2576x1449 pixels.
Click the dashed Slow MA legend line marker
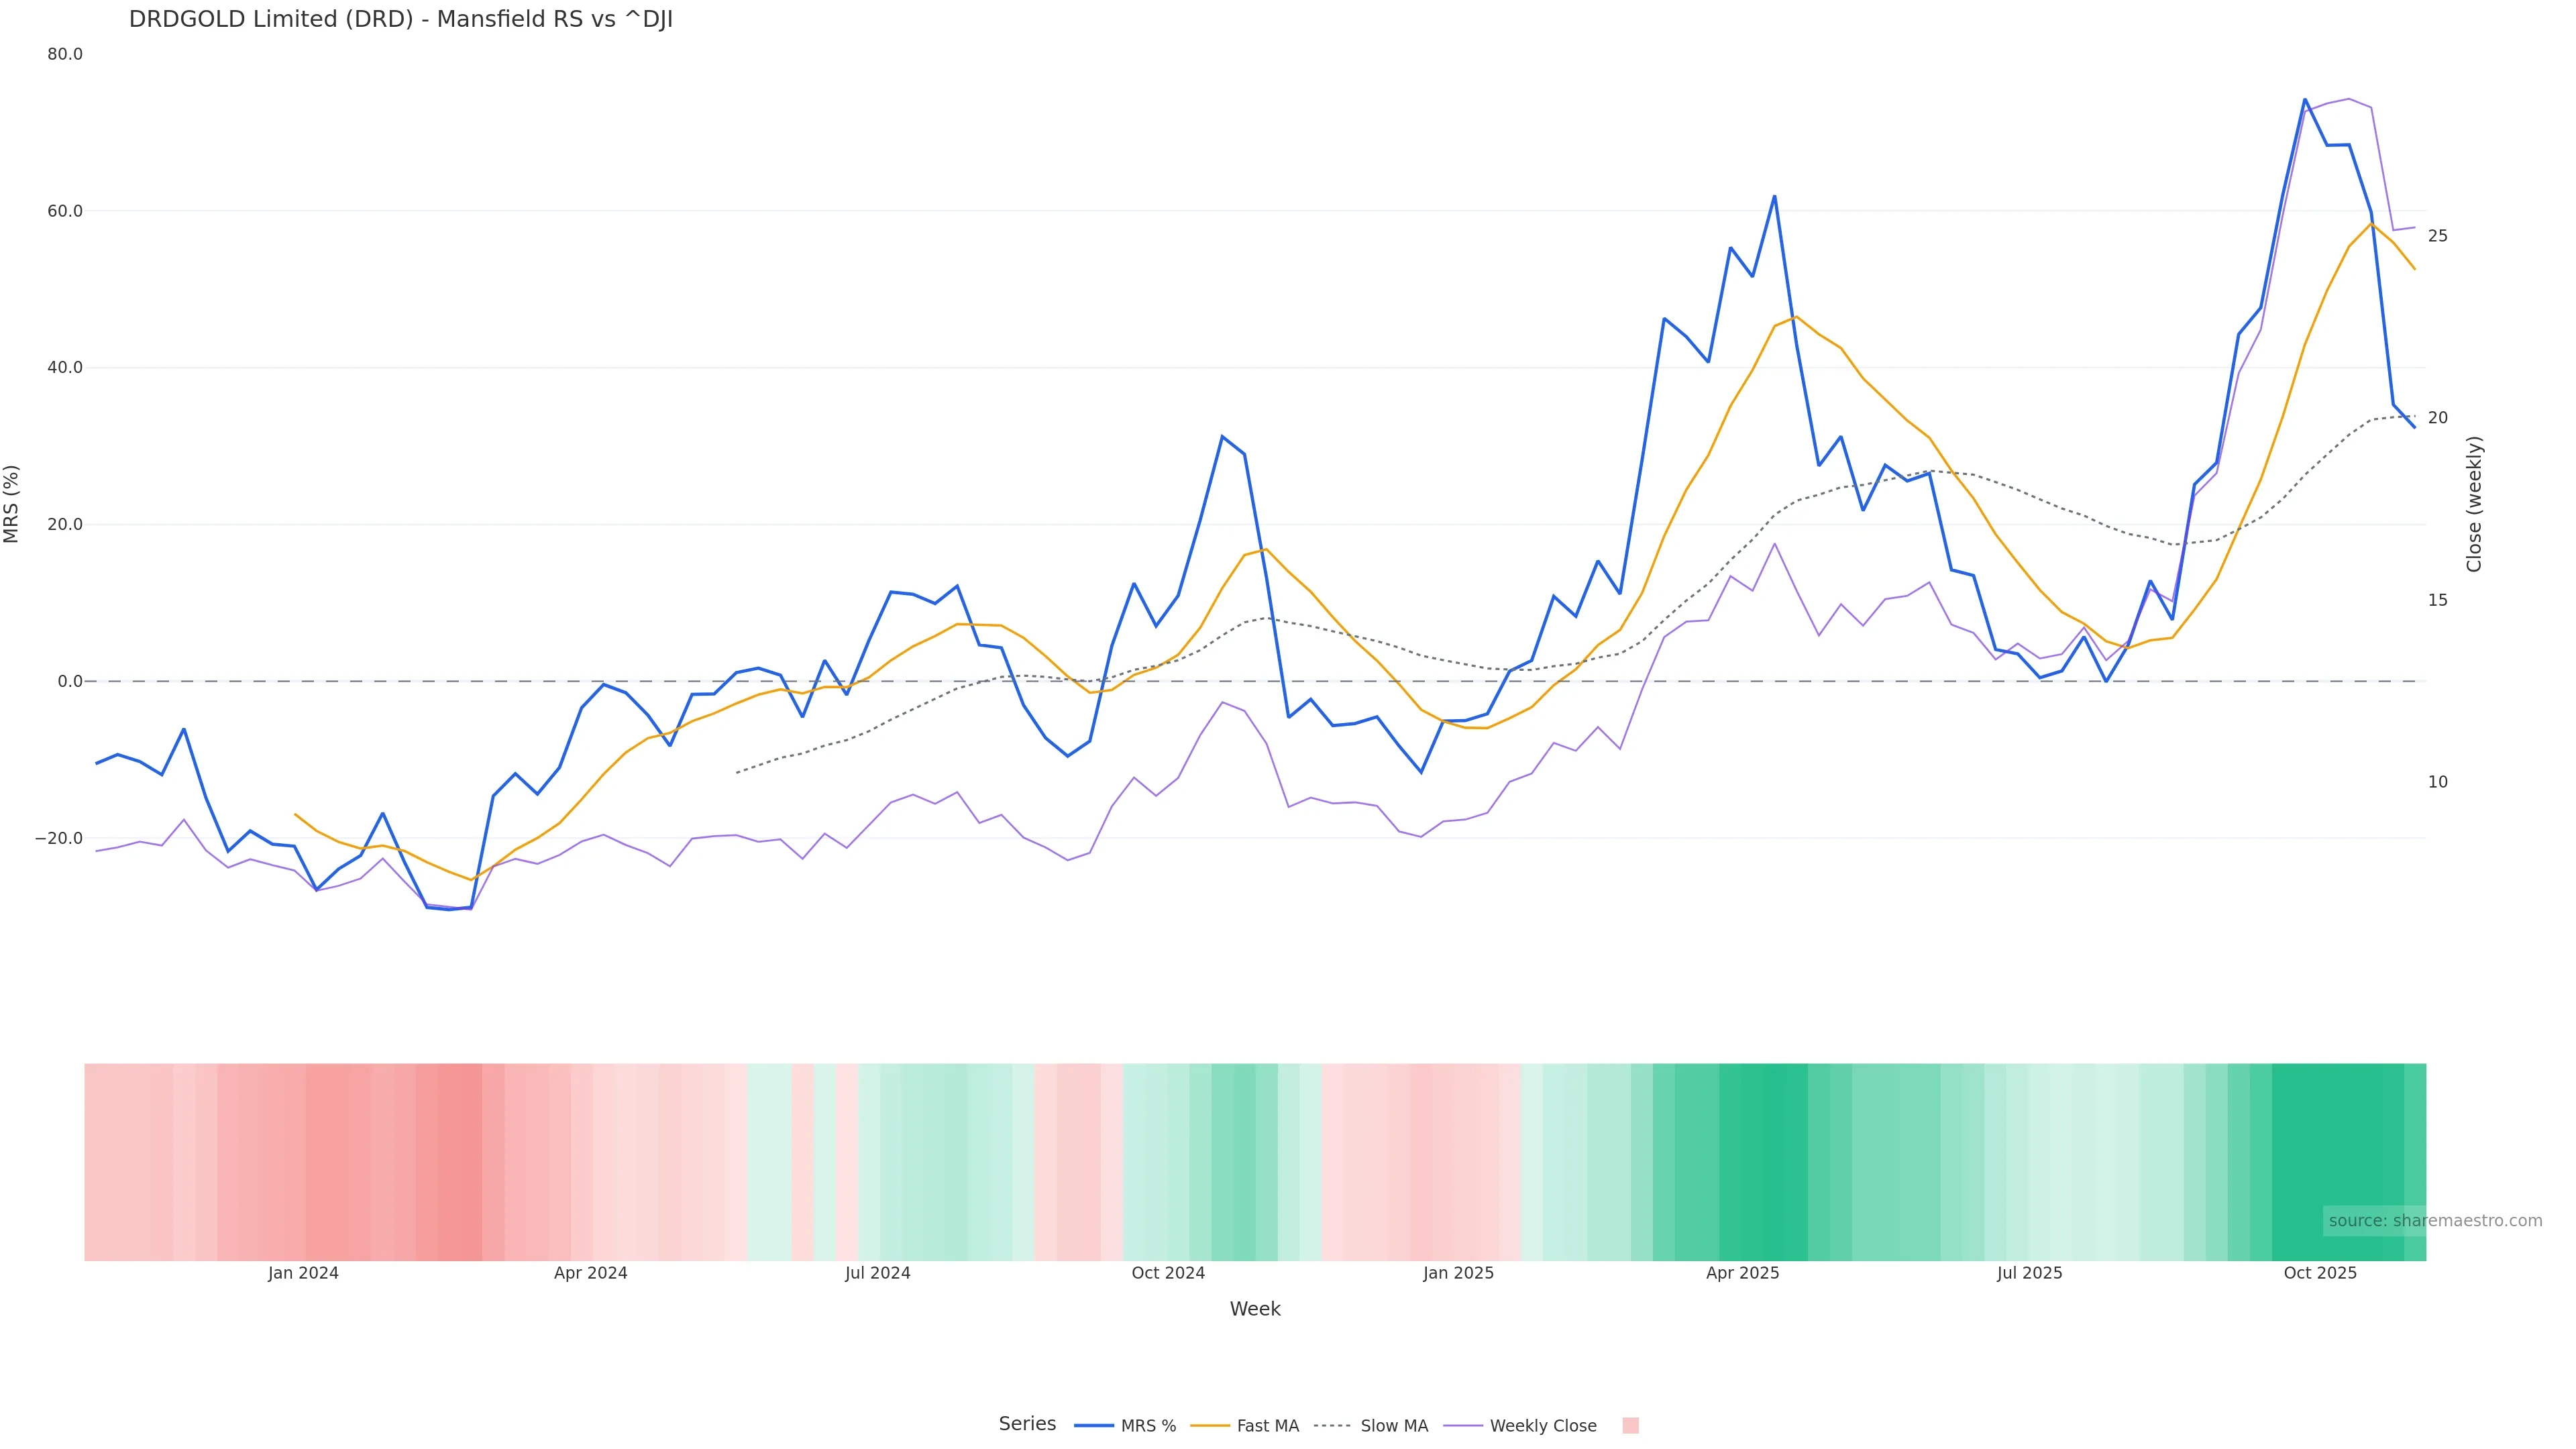[1332, 1426]
